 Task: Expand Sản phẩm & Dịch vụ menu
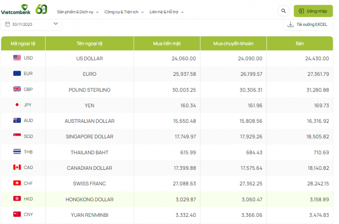[x=78, y=12]
